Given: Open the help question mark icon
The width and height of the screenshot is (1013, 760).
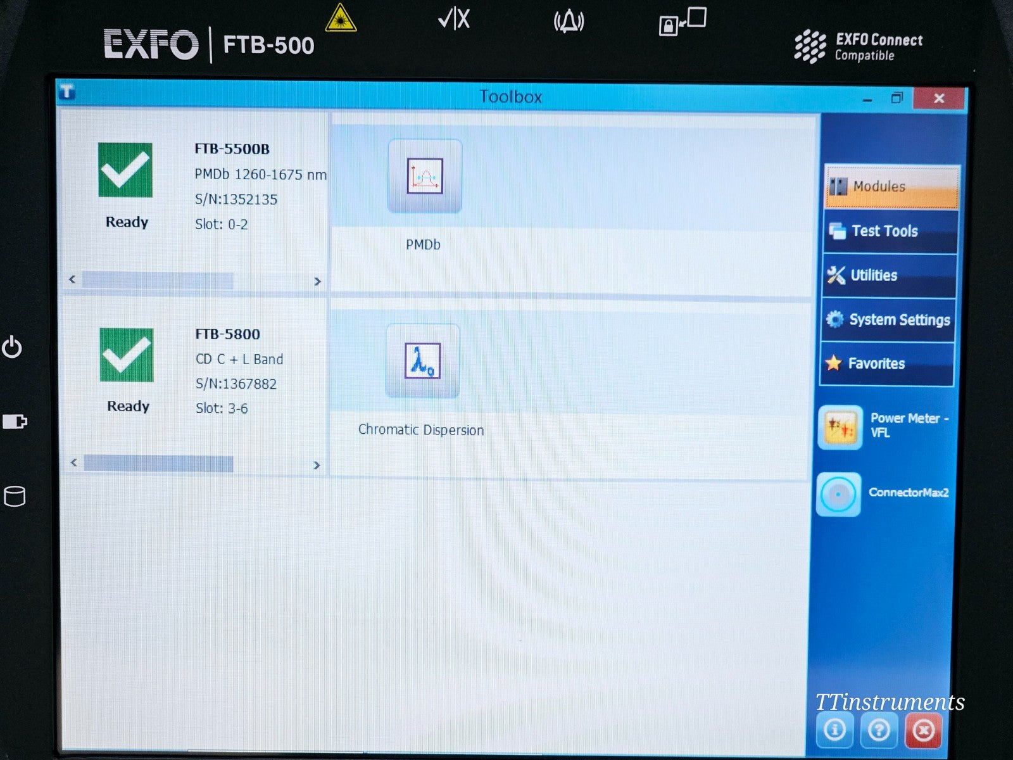Looking at the screenshot, I should (x=879, y=730).
